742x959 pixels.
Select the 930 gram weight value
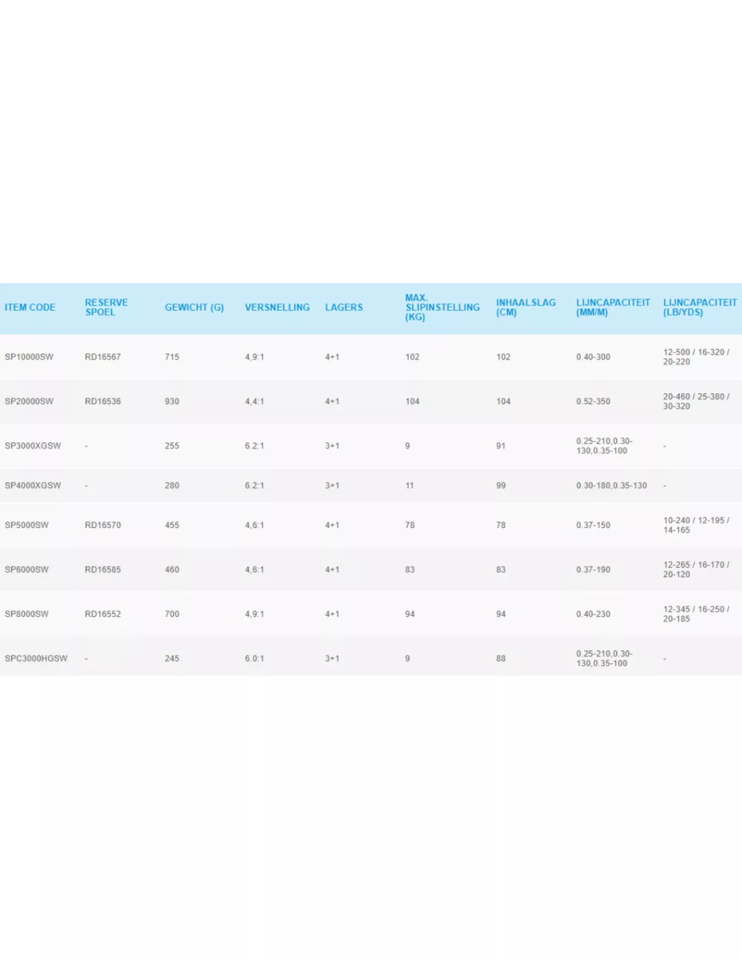point(171,401)
